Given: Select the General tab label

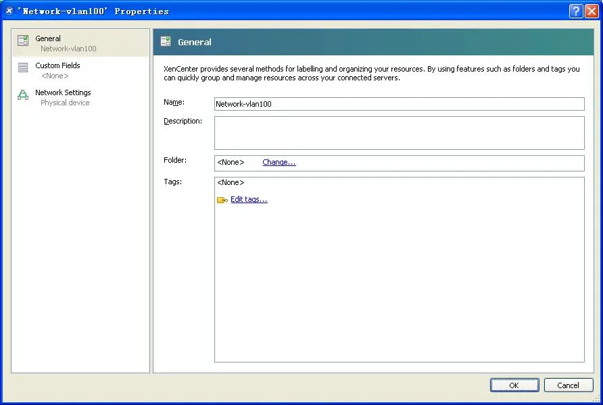Looking at the screenshot, I should [x=48, y=38].
